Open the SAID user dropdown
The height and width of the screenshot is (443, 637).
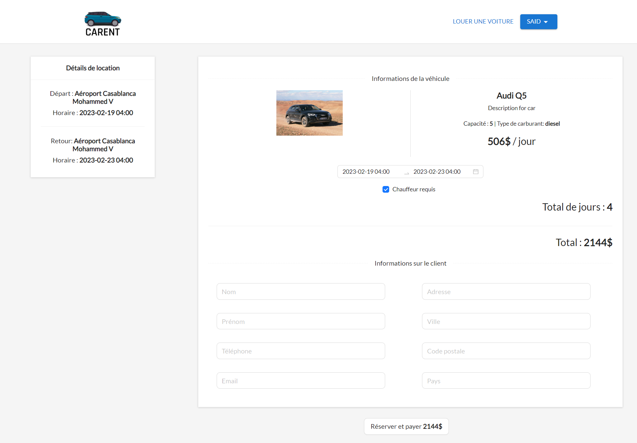[x=538, y=22]
